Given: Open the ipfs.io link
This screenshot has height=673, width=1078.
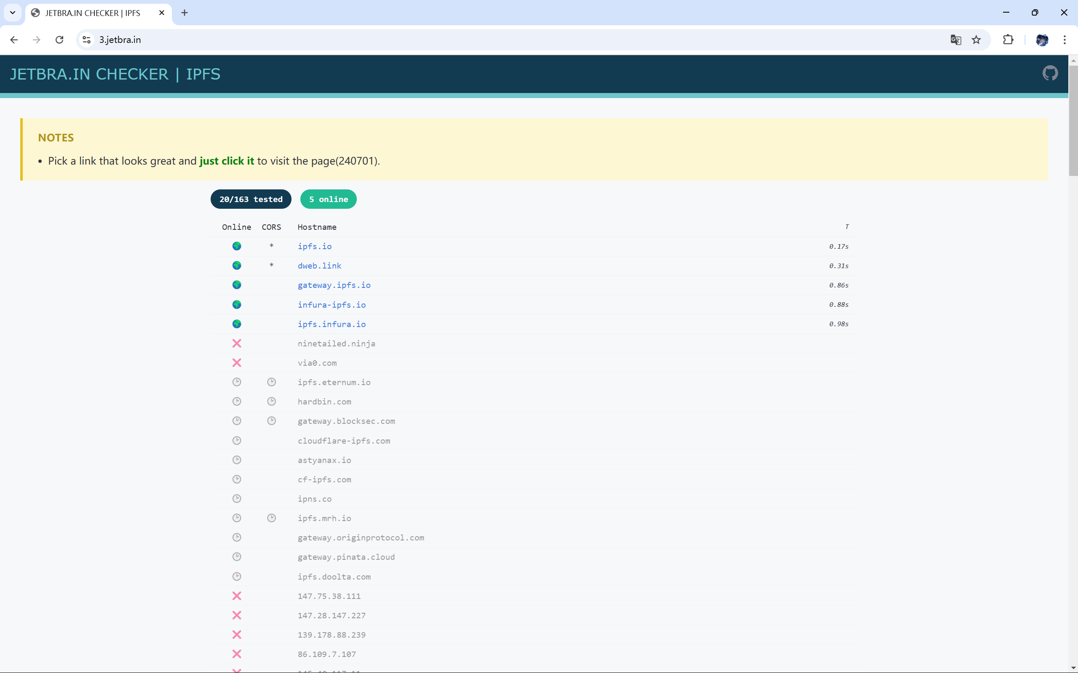Looking at the screenshot, I should (x=315, y=246).
